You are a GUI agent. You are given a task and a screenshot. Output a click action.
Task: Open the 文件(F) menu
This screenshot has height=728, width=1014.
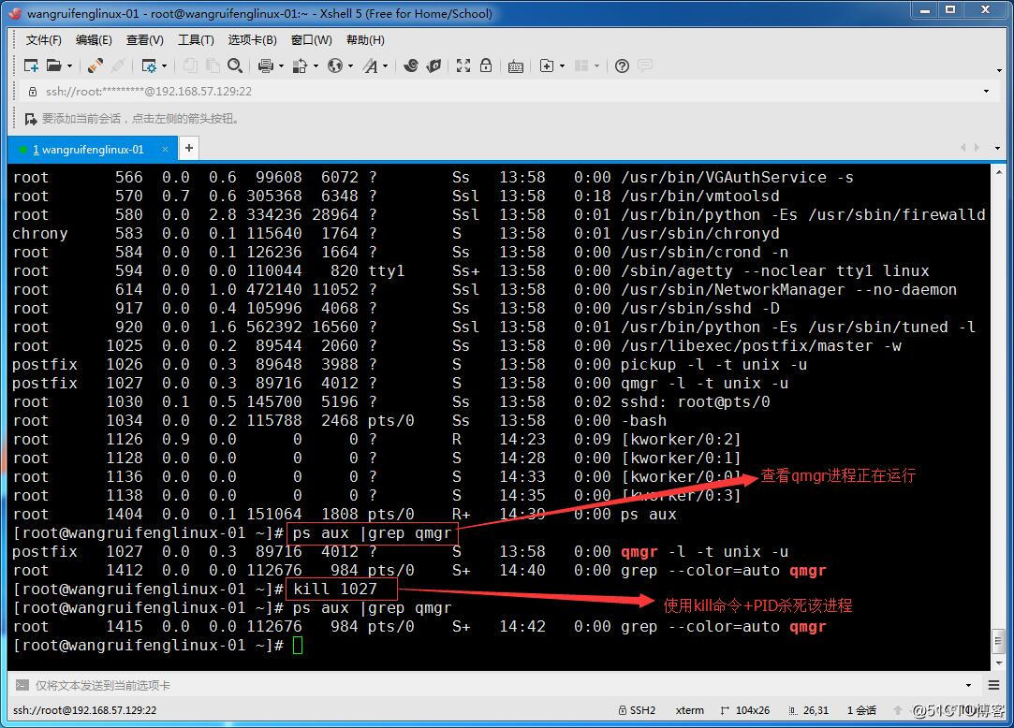(43, 40)
